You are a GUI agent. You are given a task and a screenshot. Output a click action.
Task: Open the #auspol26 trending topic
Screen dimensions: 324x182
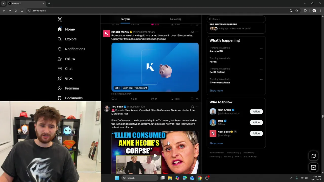coord(216,51)
